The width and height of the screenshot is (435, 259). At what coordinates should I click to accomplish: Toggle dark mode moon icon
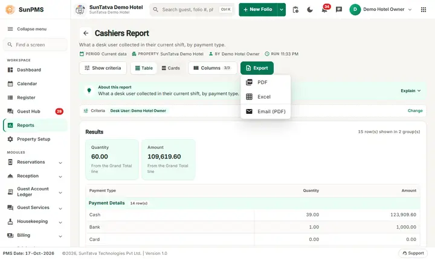click(310, 10)
